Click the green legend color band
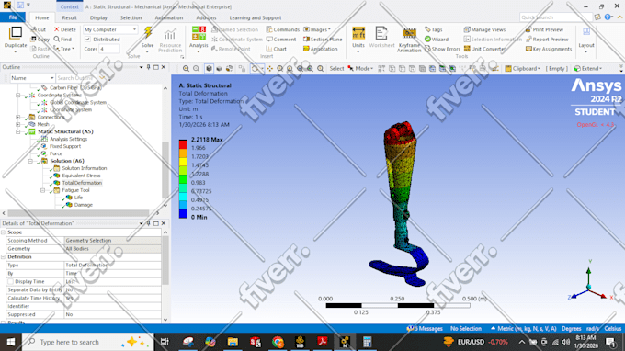Screen dimensions: 625x351 click(x=183, y=179)
